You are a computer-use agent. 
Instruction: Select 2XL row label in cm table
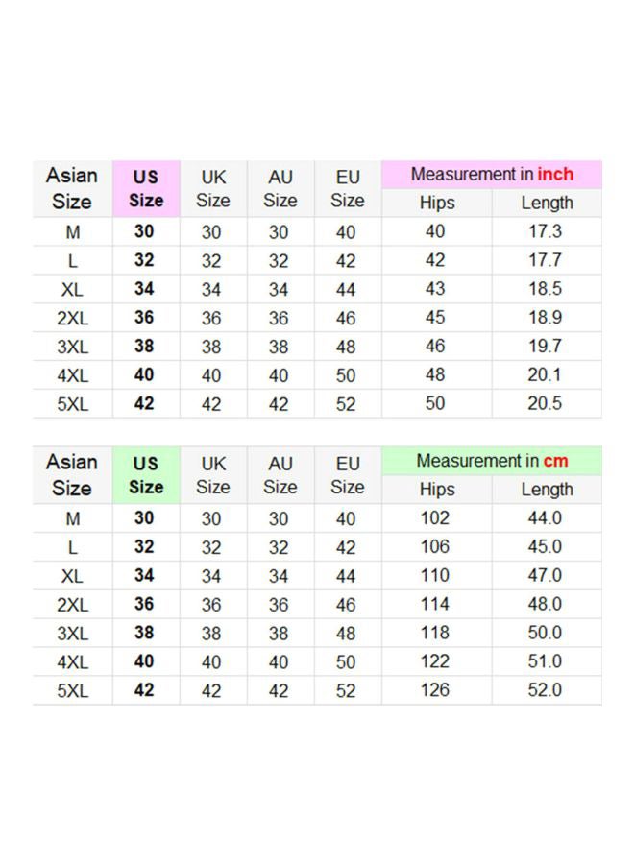[x=72, y=605]
